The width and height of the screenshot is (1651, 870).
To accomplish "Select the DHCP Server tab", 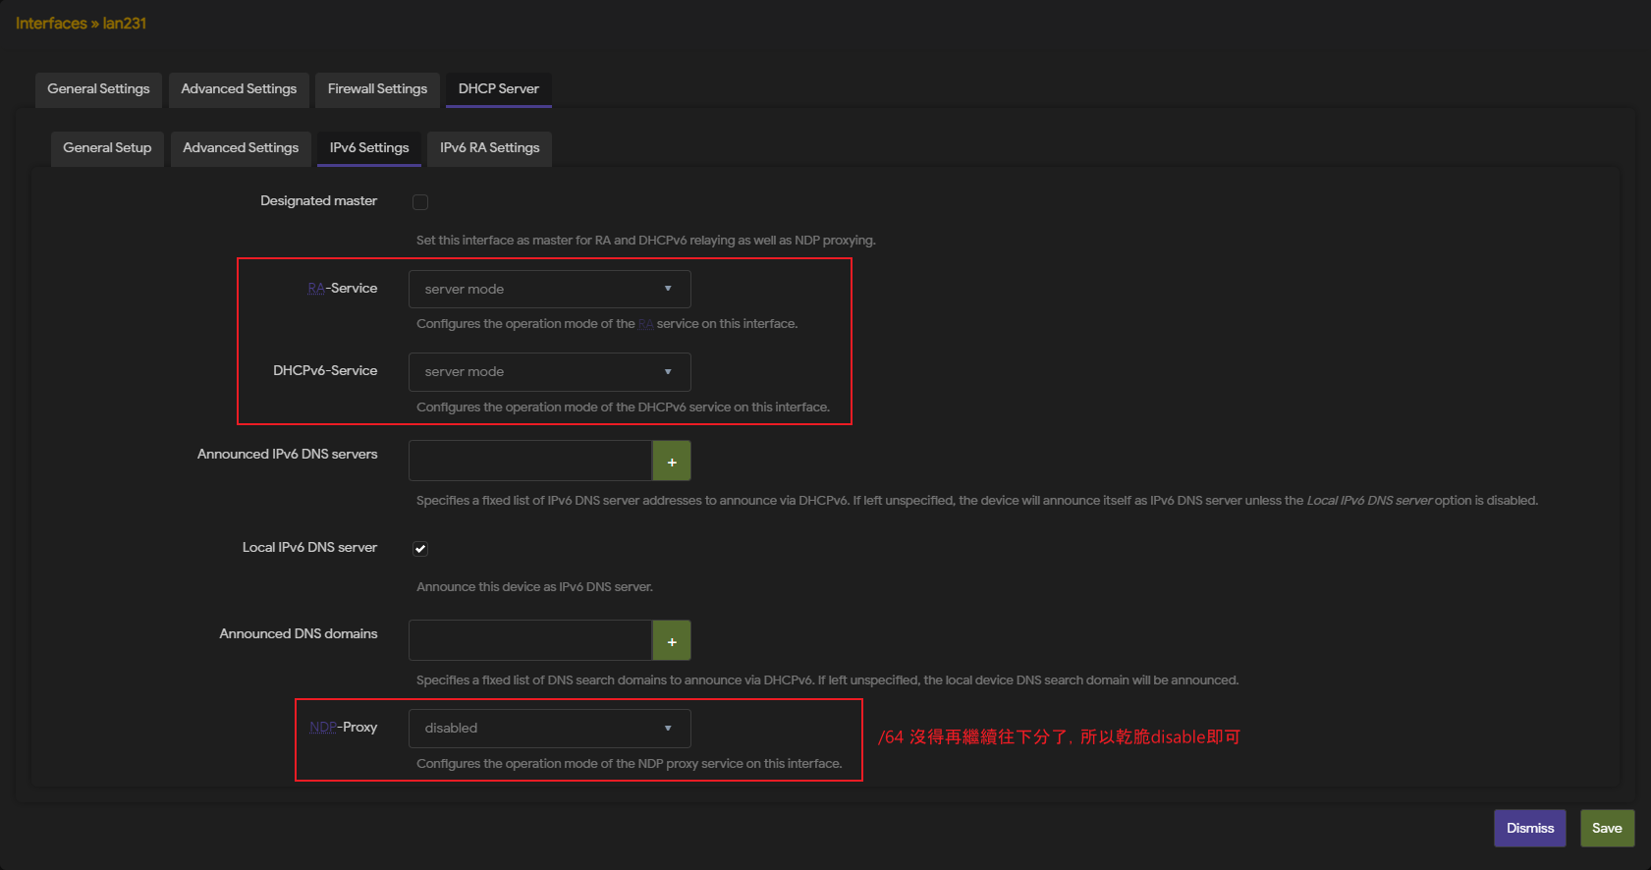I will coord(498,89).
